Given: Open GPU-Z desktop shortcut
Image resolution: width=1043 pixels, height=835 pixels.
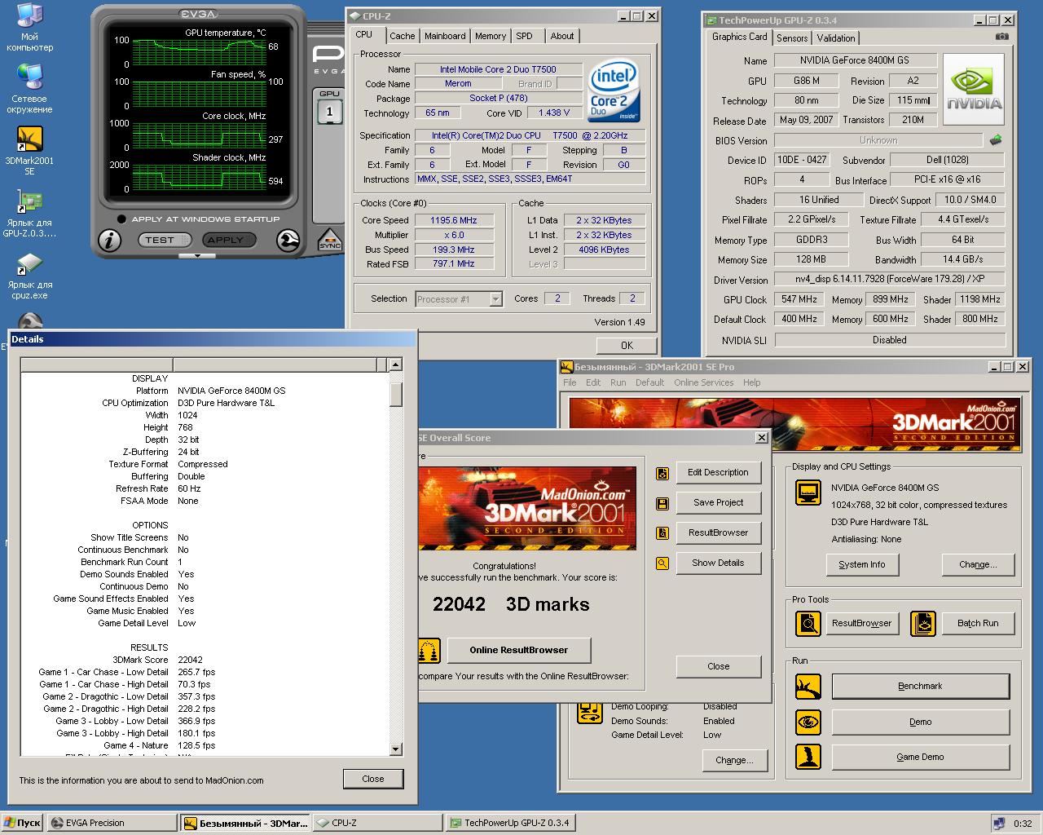Looking at the screenshot, I should pos(30,214).
